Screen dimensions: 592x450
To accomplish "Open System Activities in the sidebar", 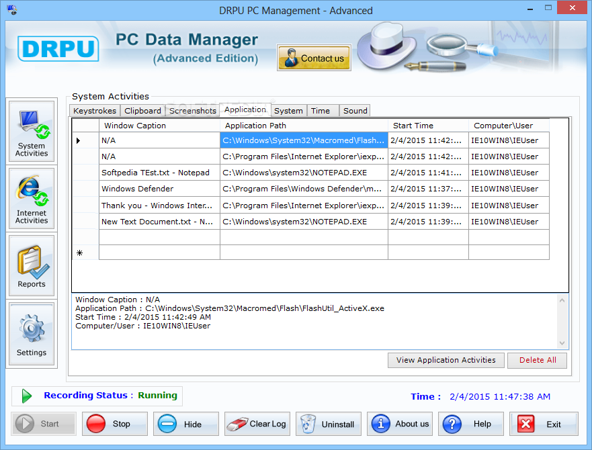I will click(x=32, y=132).
